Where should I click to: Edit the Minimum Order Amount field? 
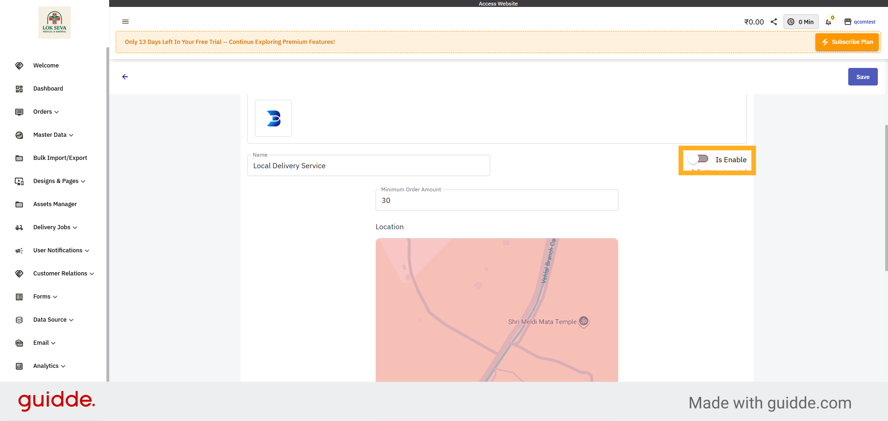[x=497, y=200]
